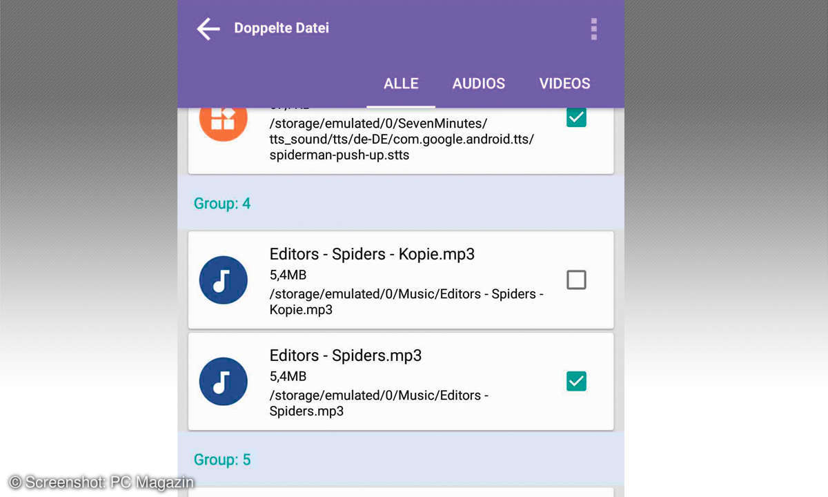828x497 pixels.
Task: Select the Doppelte Datei title text
Action: tap(282, 28)
